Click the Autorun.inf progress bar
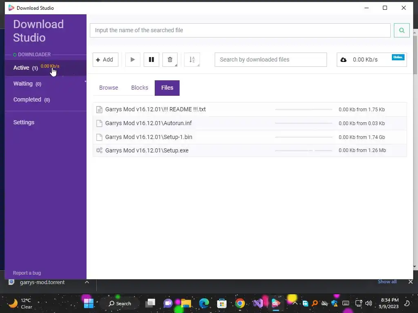 click(x=304, y=123)
